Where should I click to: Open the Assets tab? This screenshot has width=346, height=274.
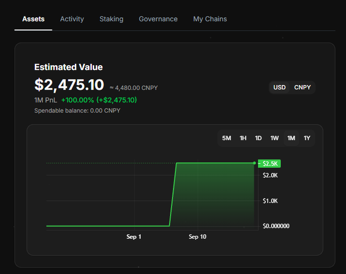[33, 19]
